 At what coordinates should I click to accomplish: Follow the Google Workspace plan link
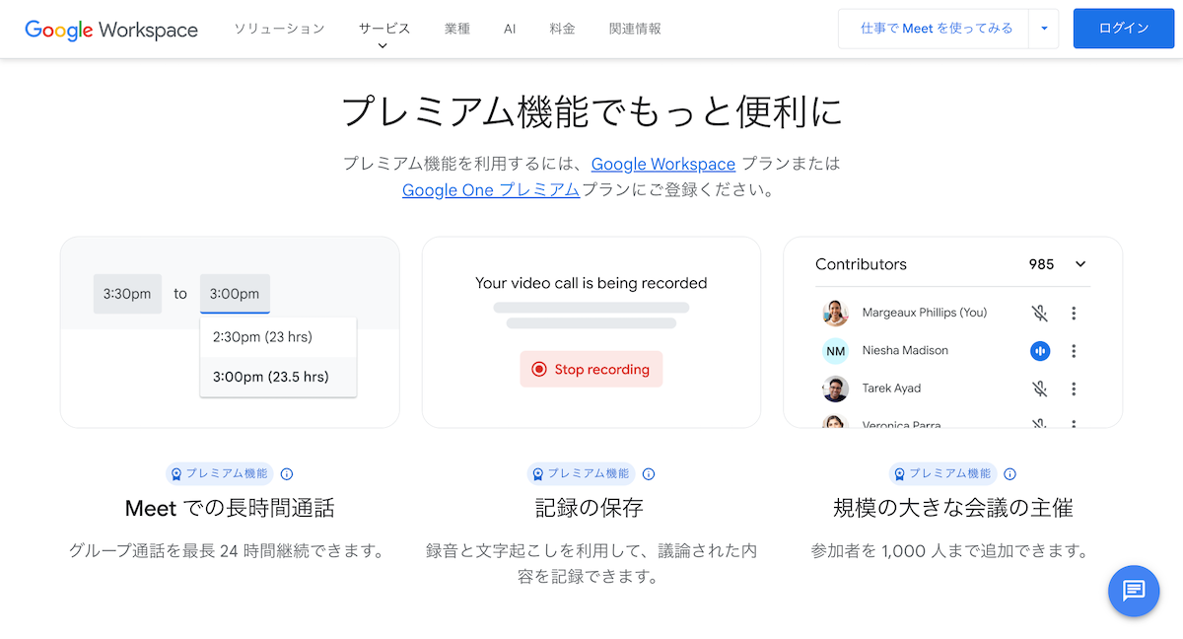663,164
